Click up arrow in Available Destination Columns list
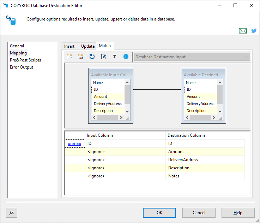This screenshot has width=260, height=223. (220, 82)
